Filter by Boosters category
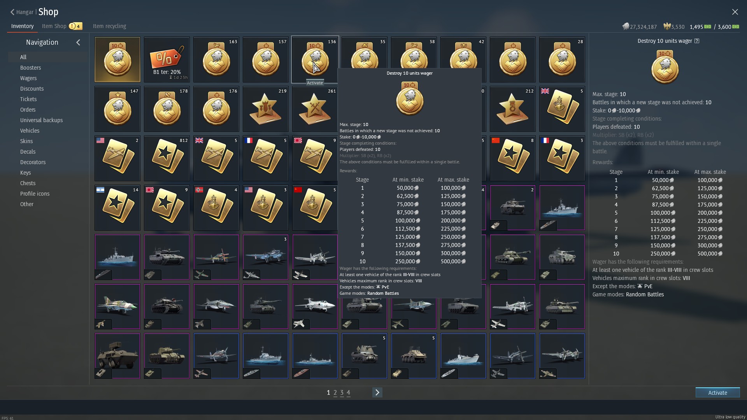Viewport: 747px width, 420px height. tap(30, 68)
